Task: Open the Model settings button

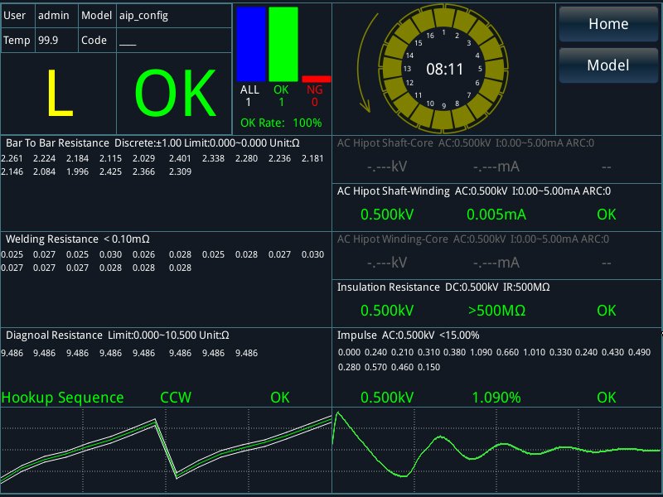Action: tap(608, 65)
